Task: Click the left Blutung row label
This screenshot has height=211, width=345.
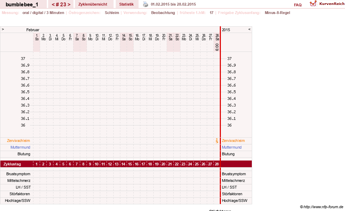Action: pos(24,154)
